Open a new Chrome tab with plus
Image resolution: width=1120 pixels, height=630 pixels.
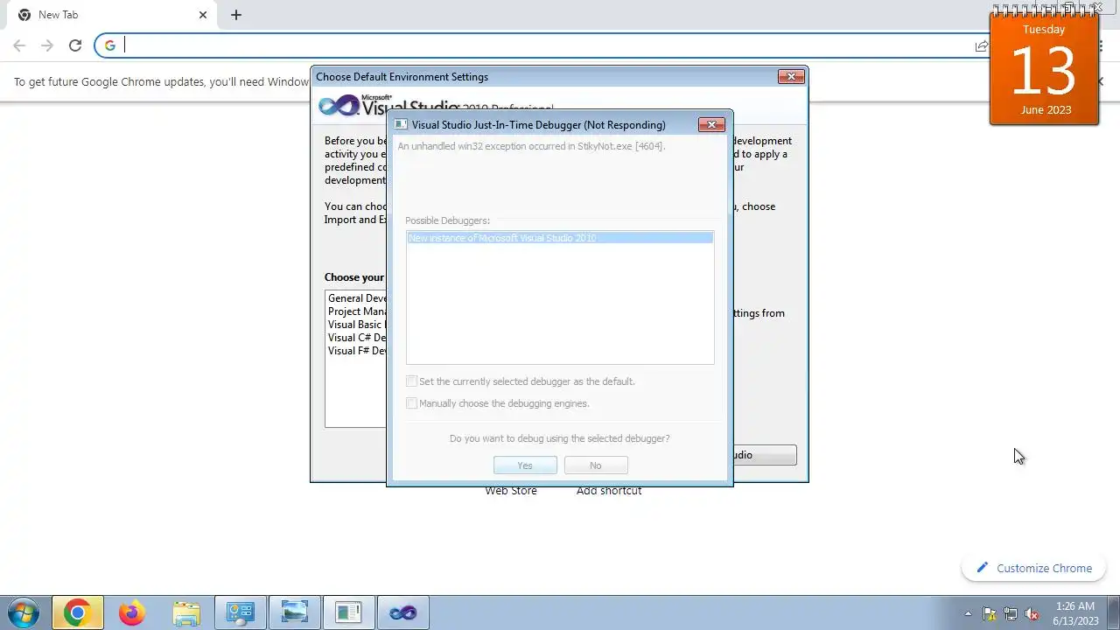click(x=236, y=15)
